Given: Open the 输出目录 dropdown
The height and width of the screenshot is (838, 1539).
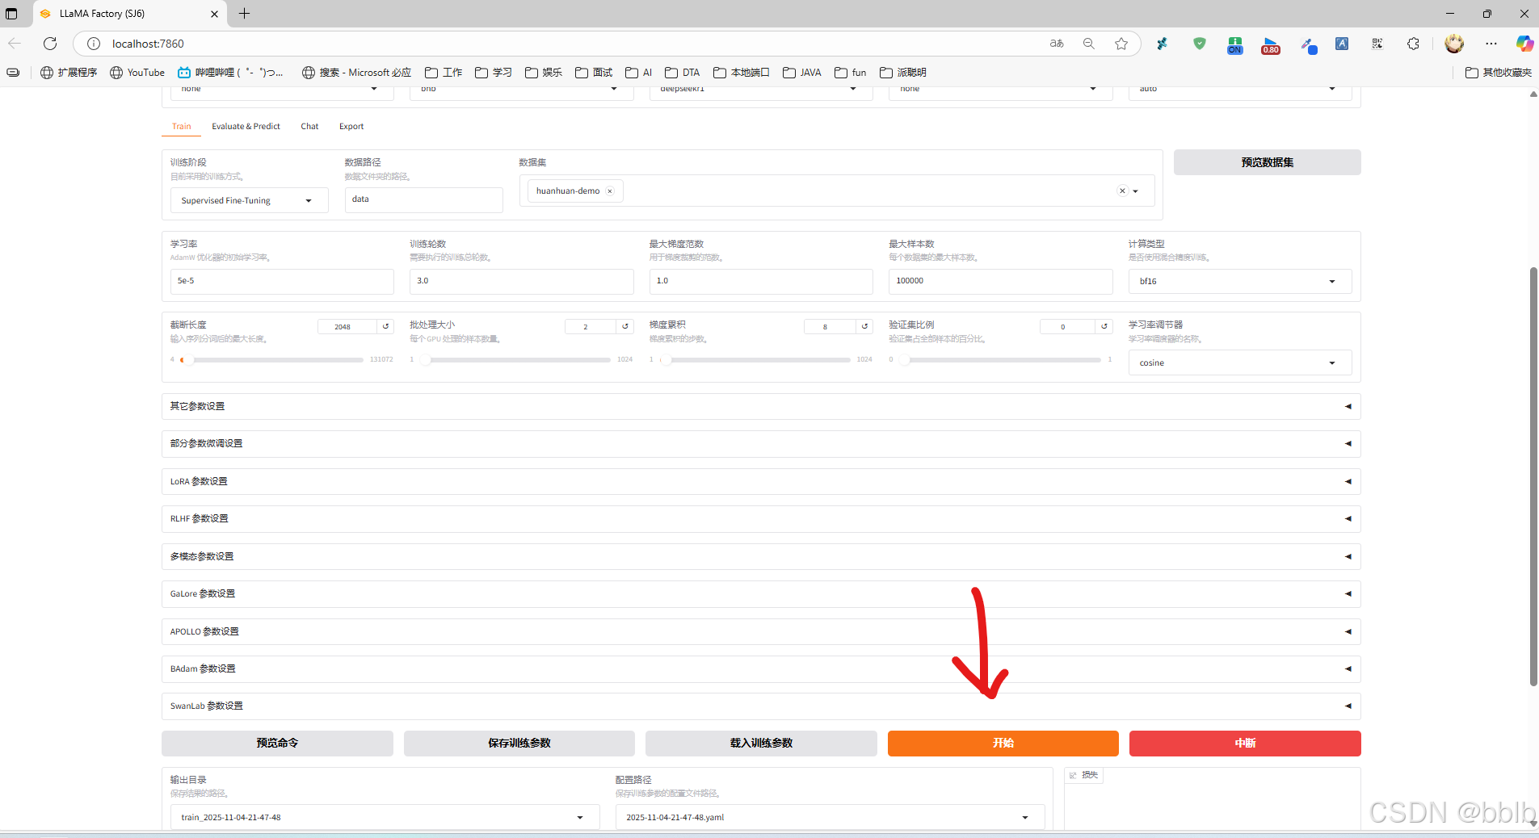Looking at the screenshot, I should [385, 817].
